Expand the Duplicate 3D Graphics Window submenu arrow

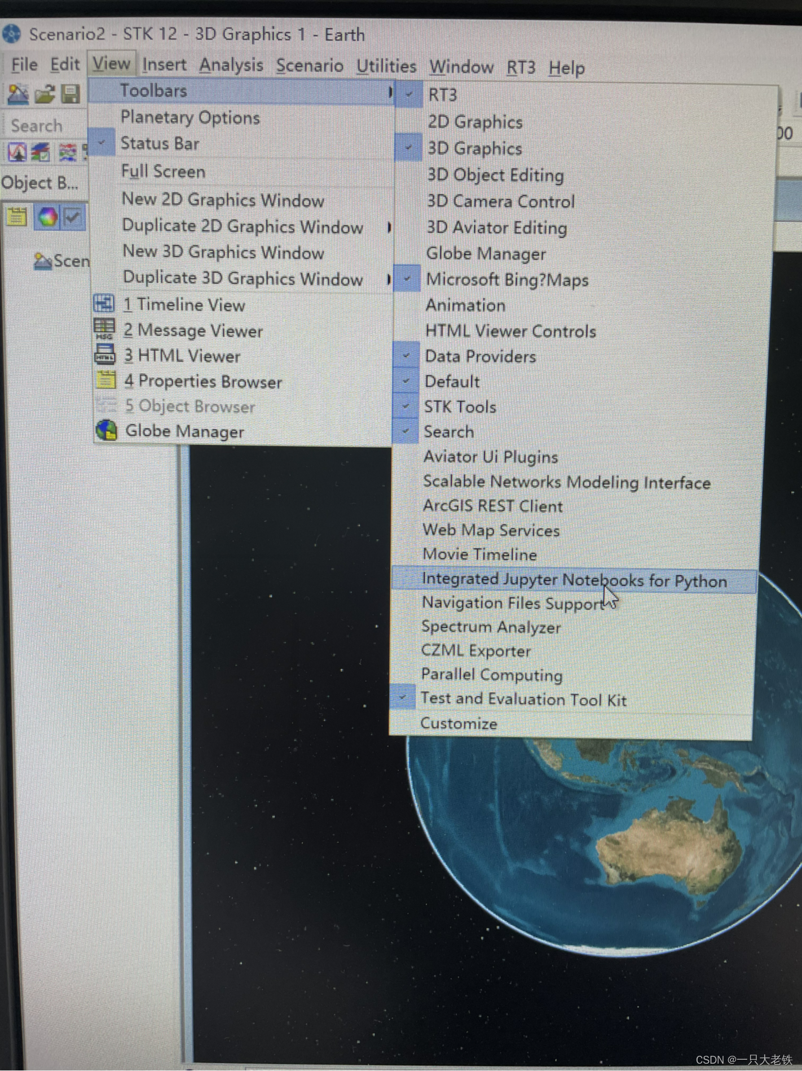tap(389, 279)
